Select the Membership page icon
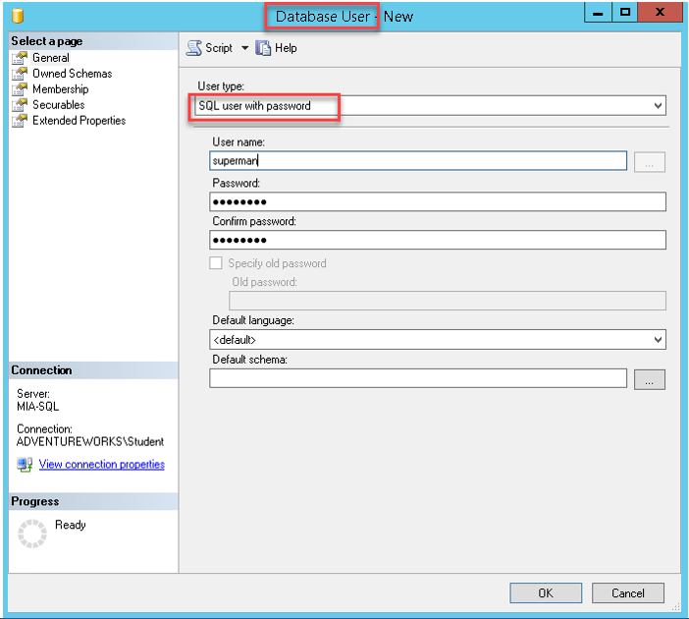 coord(20,89)
